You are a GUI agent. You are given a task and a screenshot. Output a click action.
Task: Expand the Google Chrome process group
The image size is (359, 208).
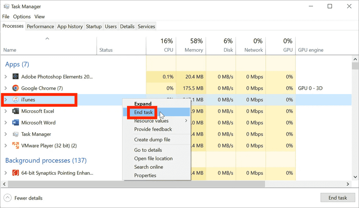[6, 88]
